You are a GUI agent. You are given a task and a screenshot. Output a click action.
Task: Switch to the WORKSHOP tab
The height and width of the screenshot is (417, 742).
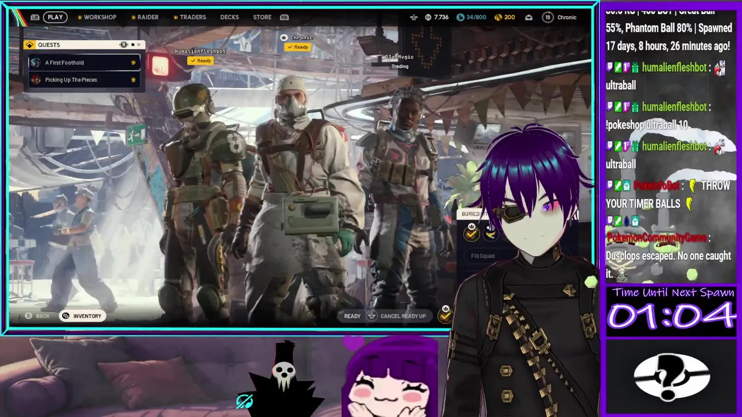(100, 17)
